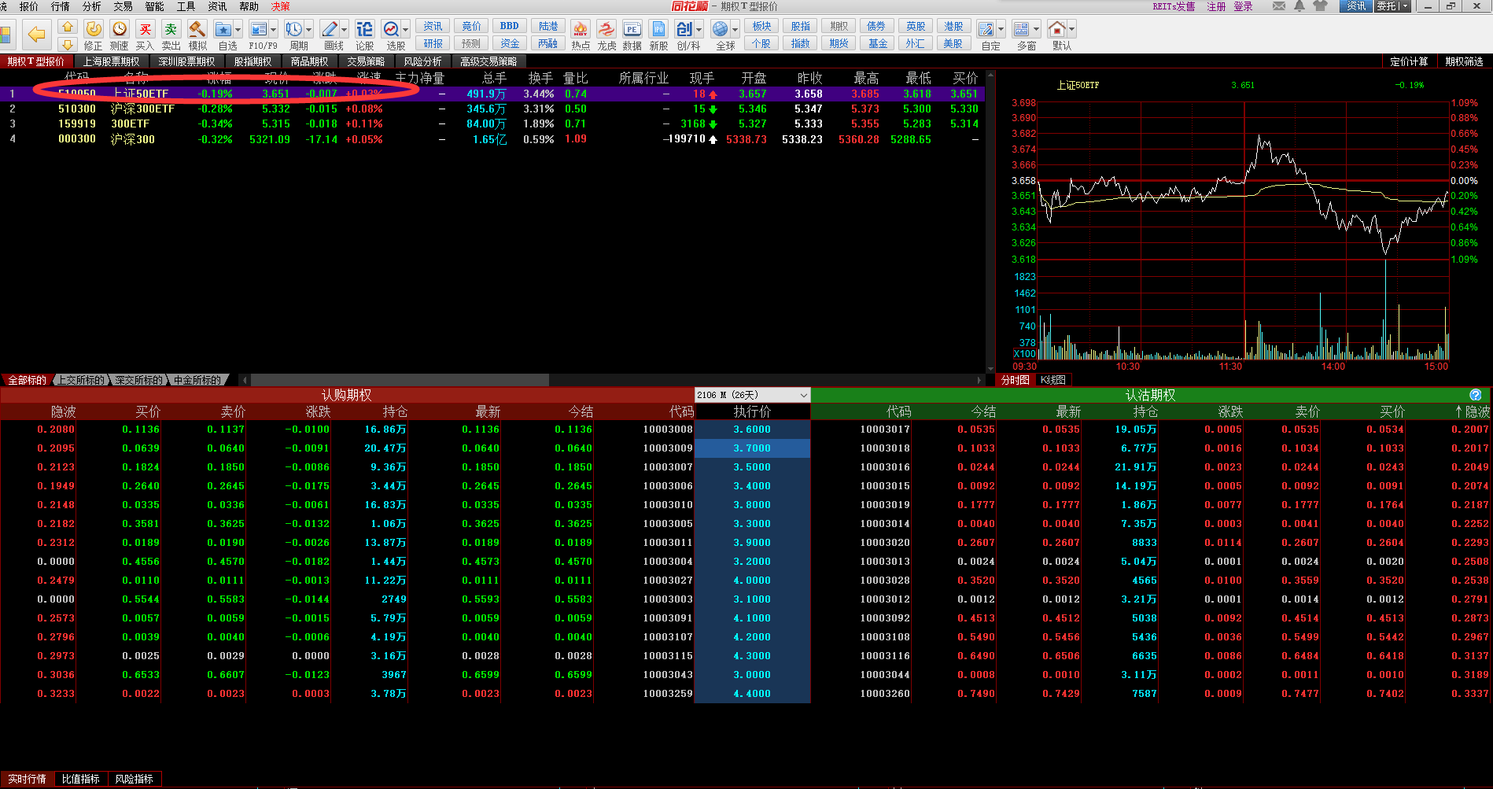The height and width of the screenshot is (789, 1493).
Task: Expand the 全球 dropdown arrow
Action: click(734, 30)
